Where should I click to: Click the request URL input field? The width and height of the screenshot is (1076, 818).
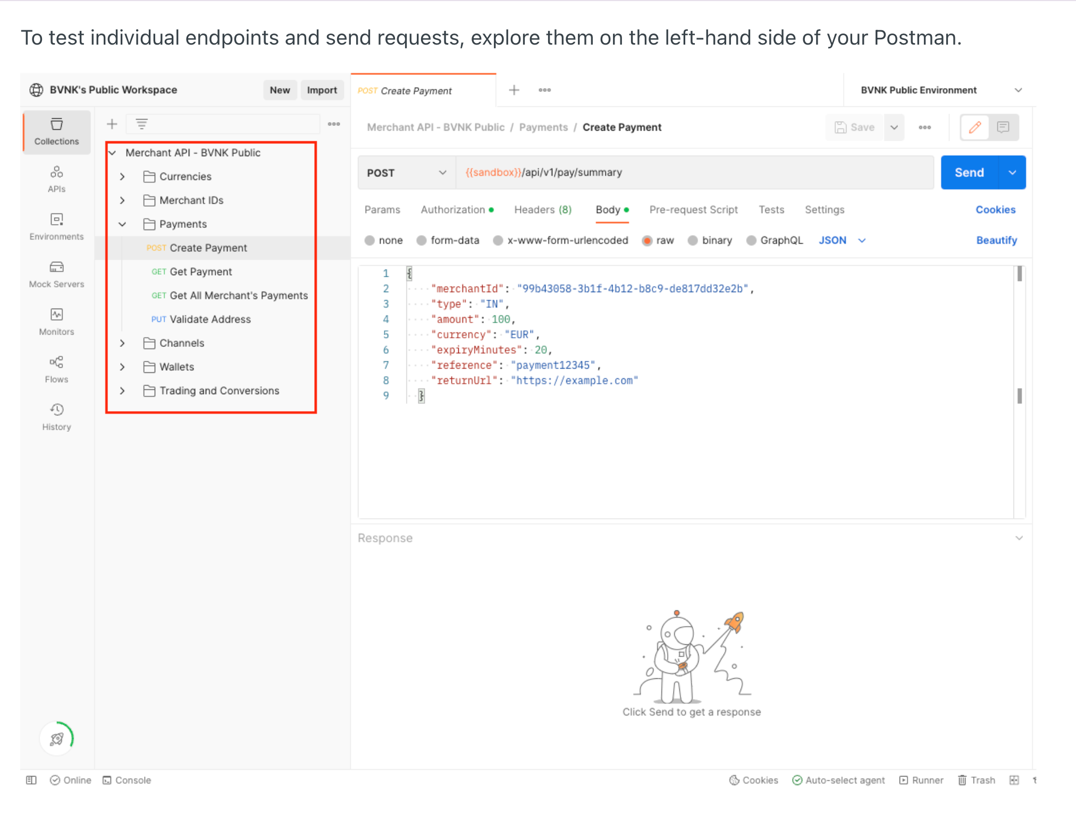694,173
